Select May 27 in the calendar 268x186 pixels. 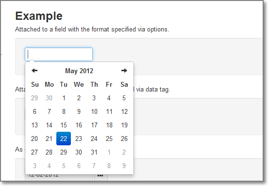pos(34,152)
